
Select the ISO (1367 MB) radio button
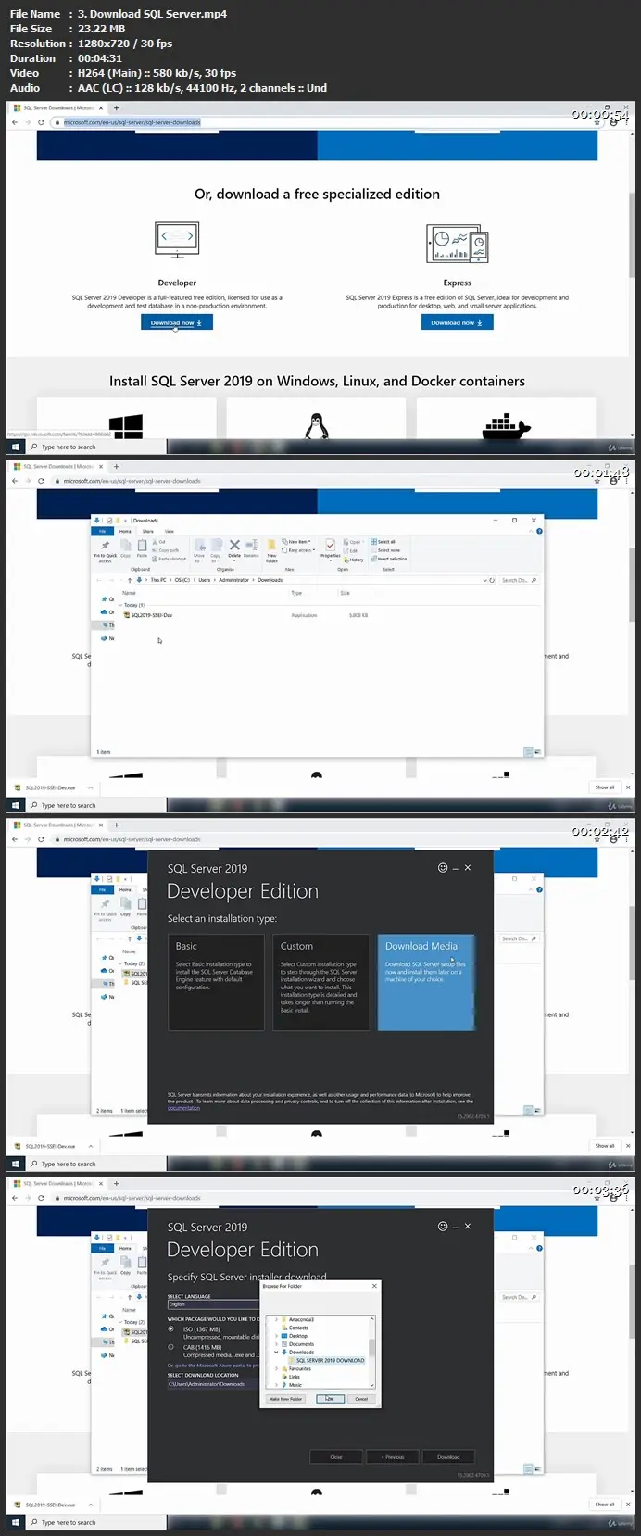170,1328
